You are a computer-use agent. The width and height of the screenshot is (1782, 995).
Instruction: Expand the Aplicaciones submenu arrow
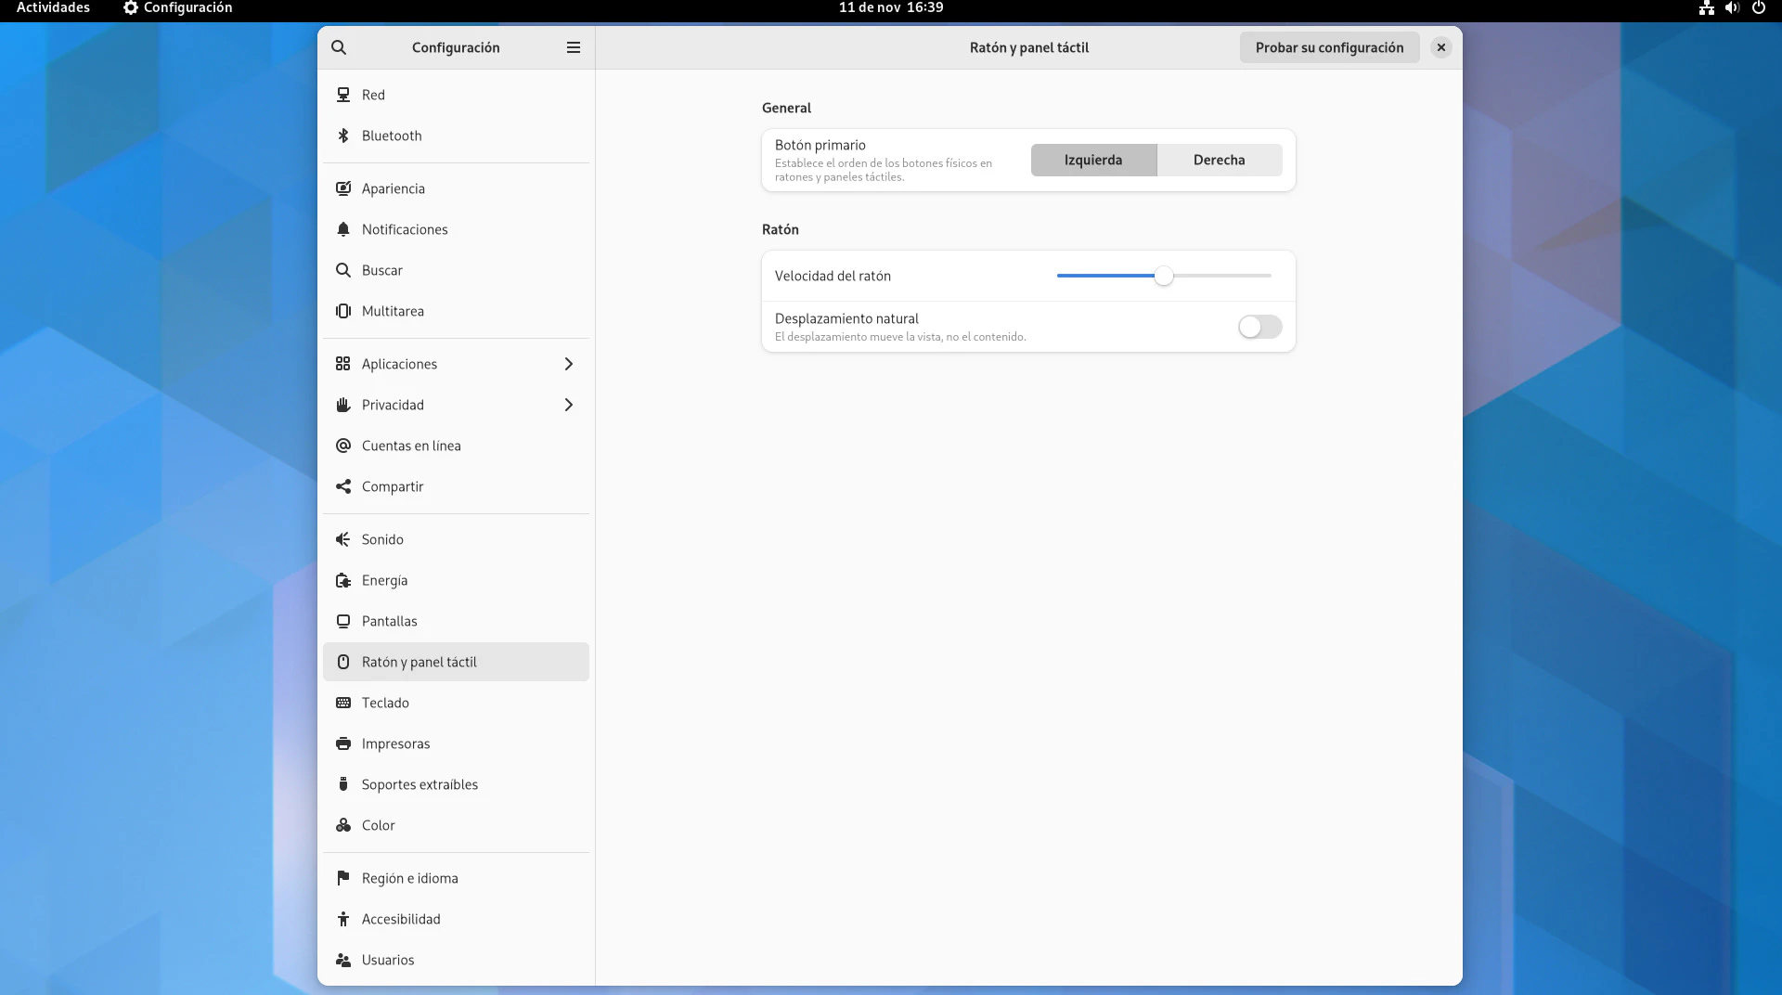click(x=569, y=364)
